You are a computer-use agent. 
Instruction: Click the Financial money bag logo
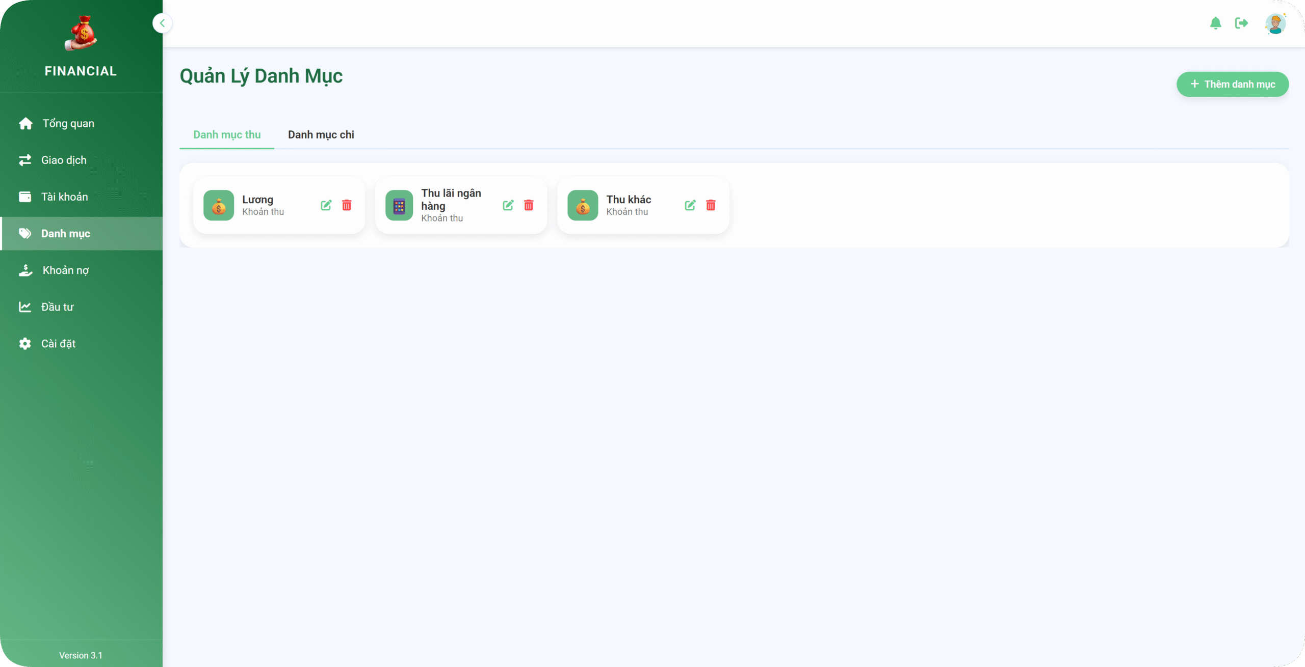[81, 34]
